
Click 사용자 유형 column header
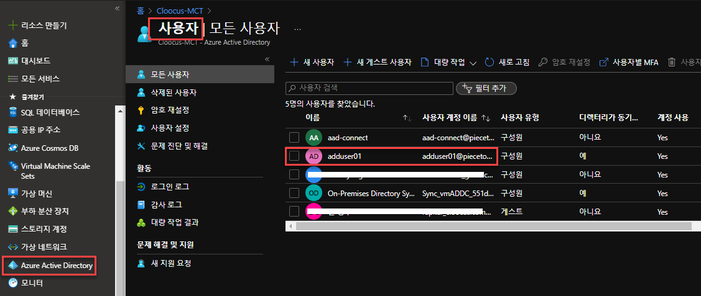click(x=520, y=118)
